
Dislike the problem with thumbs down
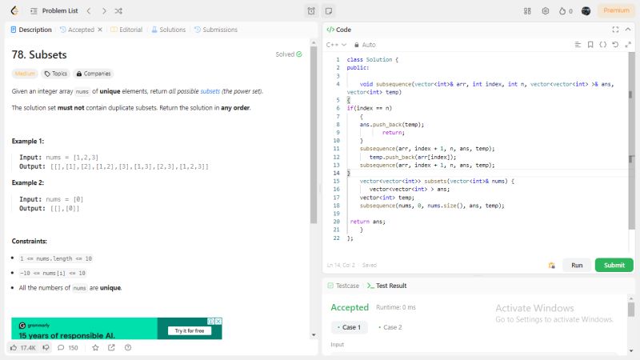[x=46, y=348]
